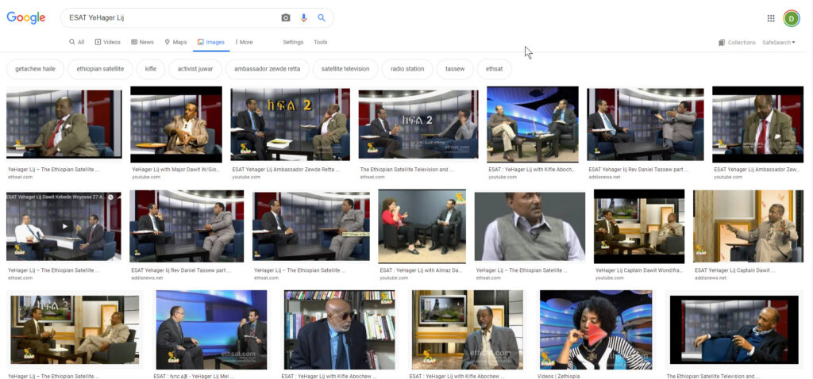Open the account avatar labeled D
This screenshot has width=813, height=379.
click(792, 19)
